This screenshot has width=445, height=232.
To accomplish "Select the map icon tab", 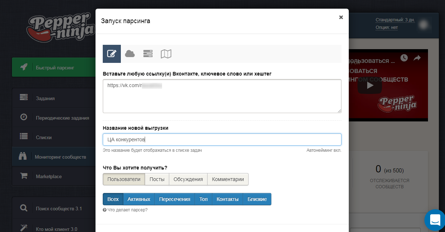I will (166, 54).
